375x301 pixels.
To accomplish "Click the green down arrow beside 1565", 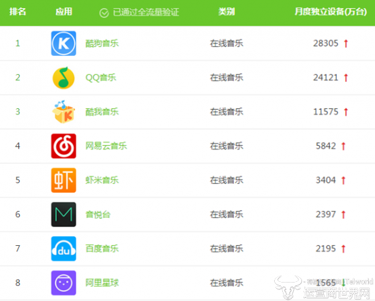I will (344, 283).
